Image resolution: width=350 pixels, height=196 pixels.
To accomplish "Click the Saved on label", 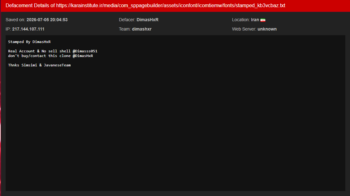I will pyautogui.click(x=15, y=20).
